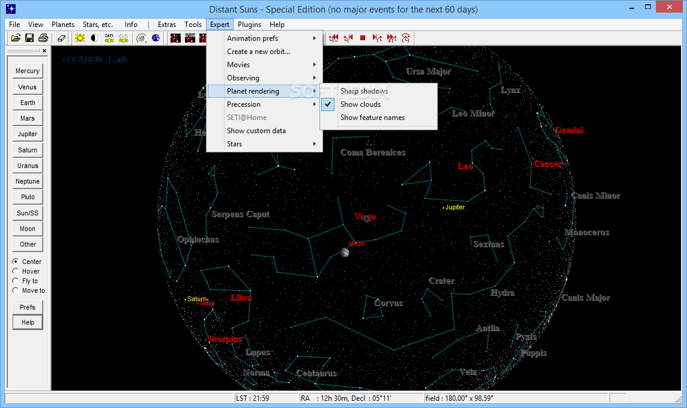Click the Mars button in side panel

click(28, 118)
